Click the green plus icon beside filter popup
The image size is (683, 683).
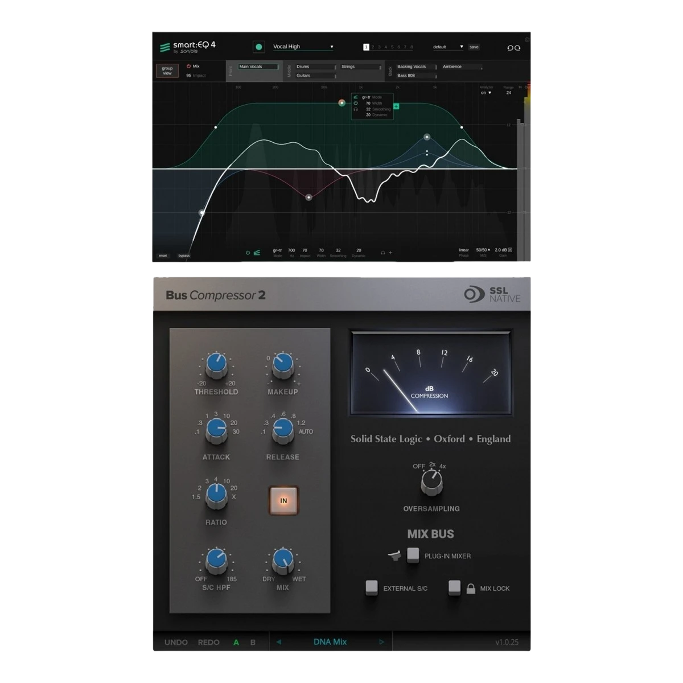pos(396,106)
